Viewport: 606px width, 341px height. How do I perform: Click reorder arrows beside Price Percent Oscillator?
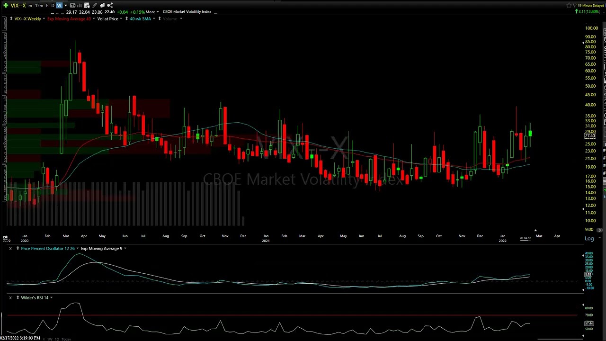18,248
